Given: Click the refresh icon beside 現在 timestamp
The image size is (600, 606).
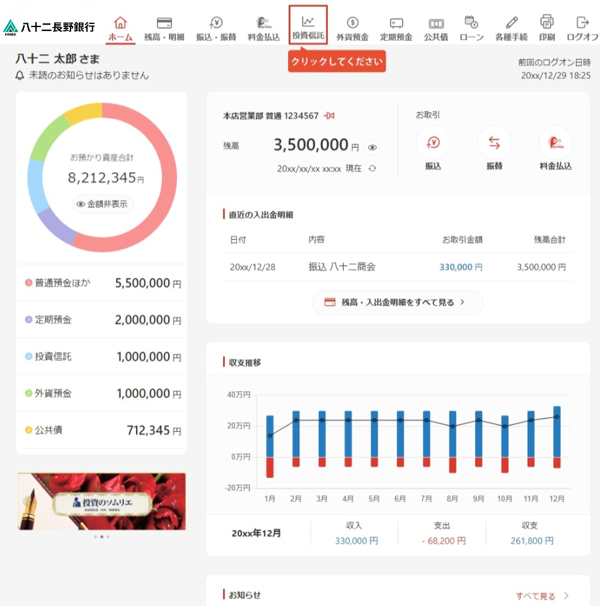Looking at the screenshot, I should pyautogui.click(x=372, y=168).
